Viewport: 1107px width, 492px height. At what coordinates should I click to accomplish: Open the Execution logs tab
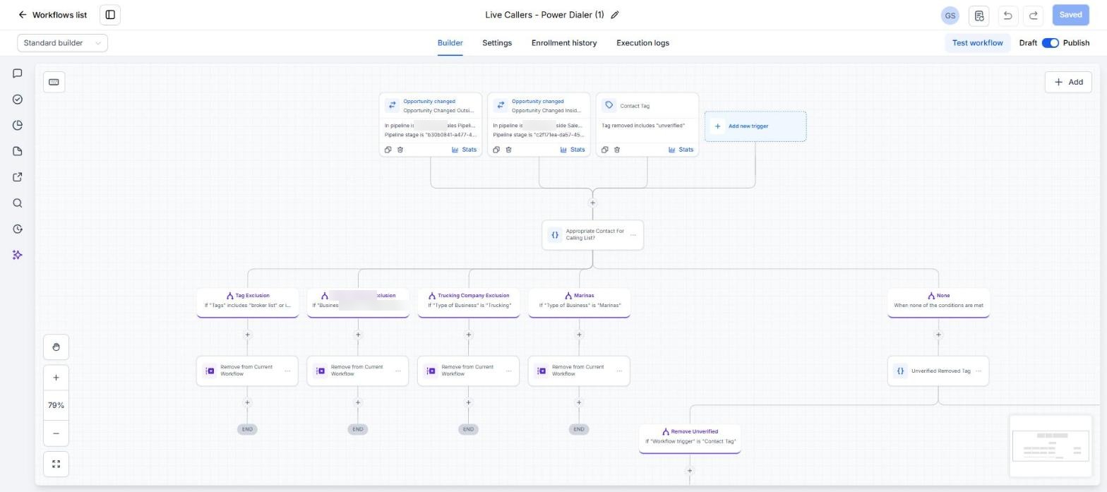pos(642,43)
